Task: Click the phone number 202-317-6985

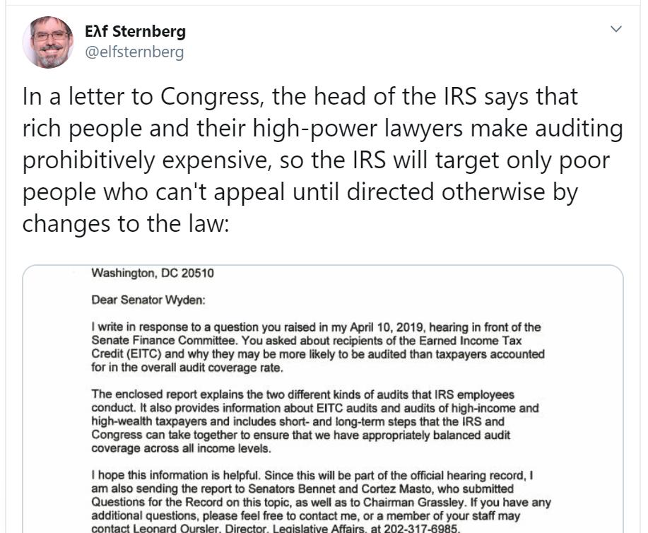Action: click(421, 529)
